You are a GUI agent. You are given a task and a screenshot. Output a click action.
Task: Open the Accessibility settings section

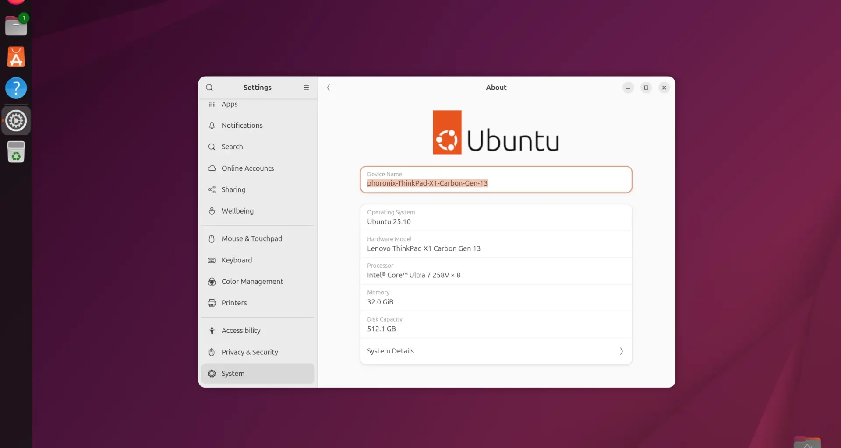241,330
